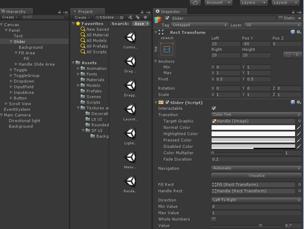Viewport: 304px width, 229px height.
Task: Click the Project search filter by label icon
Action: click(x=138, y=17)
